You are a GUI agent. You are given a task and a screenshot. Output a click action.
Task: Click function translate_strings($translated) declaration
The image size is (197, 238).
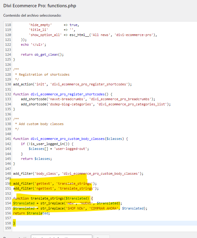53,198
